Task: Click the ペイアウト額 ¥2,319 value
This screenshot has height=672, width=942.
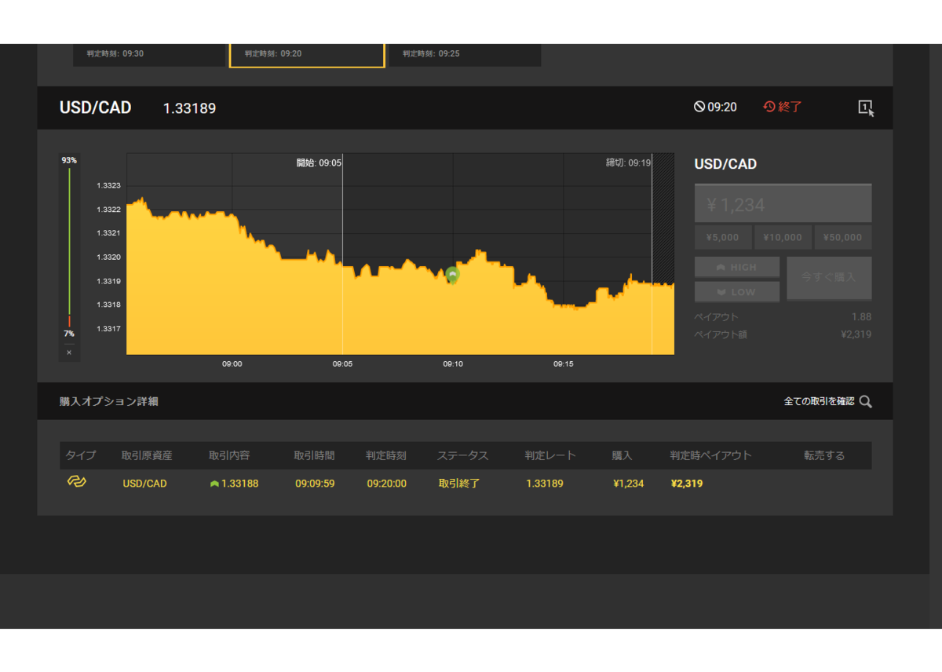Action: [856, 334]
